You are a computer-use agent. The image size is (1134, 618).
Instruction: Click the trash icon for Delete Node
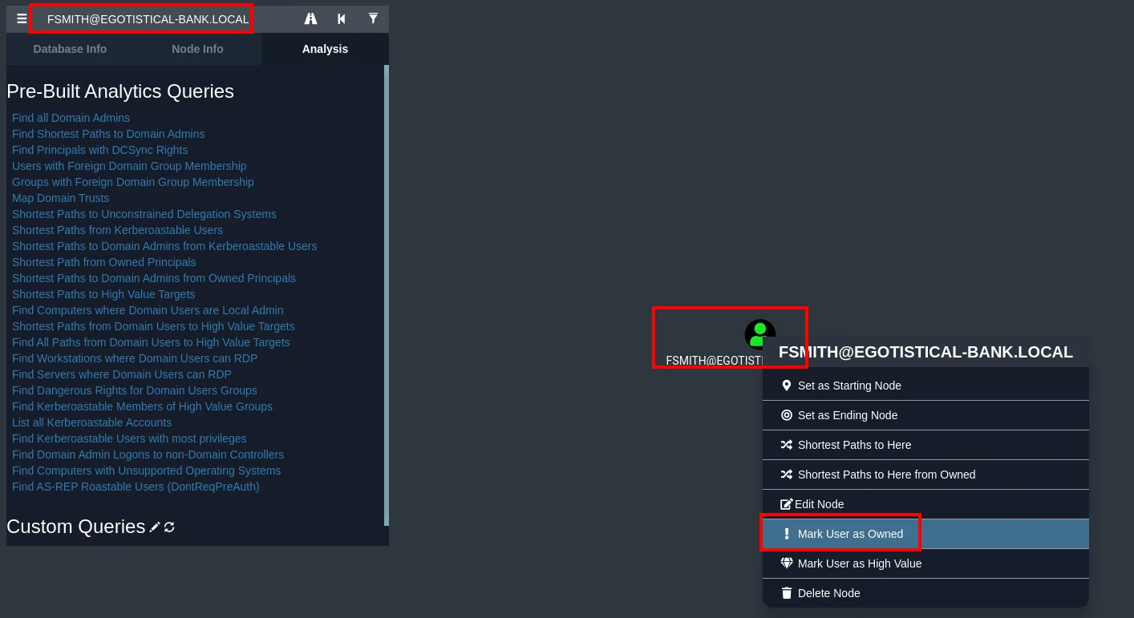click(x=787, y=593)
